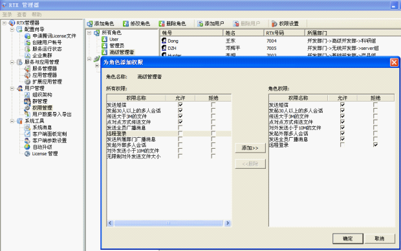Select the 企业集群 icon

[27, 56]
